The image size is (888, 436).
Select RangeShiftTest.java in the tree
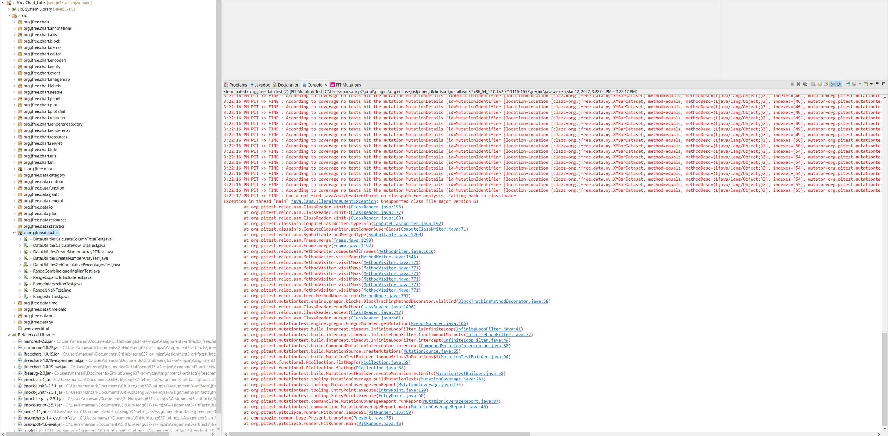click(x=50, y=297)
